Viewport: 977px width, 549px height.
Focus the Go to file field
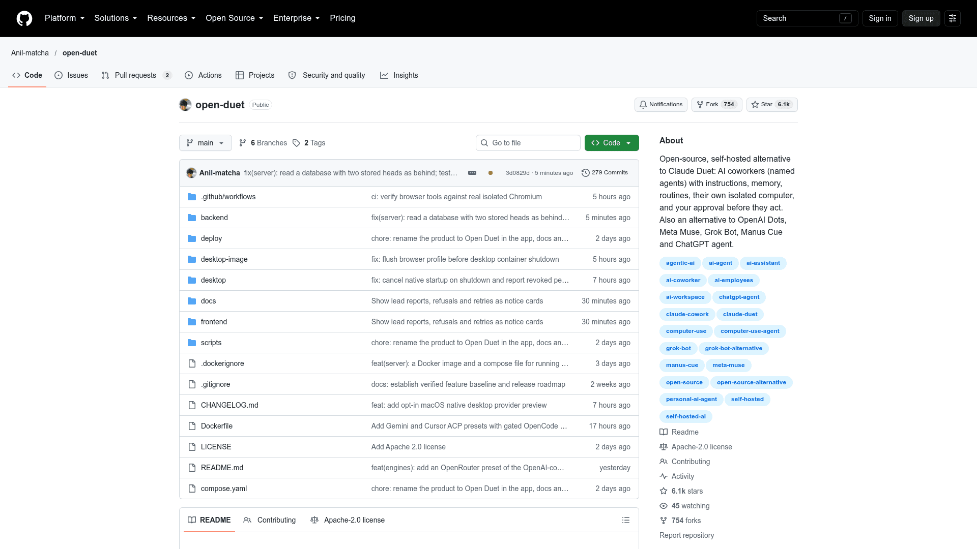point(528,143)
